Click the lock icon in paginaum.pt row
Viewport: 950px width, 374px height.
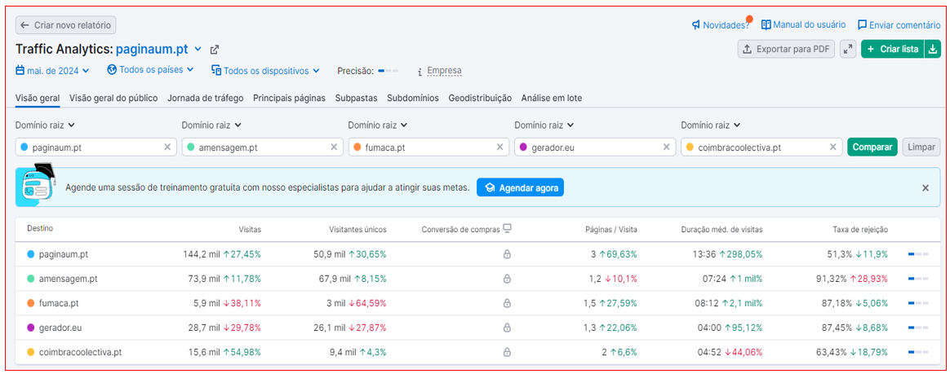(507, 254)
